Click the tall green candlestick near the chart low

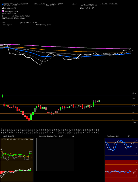pyautogui.click(x=31, y=117)
